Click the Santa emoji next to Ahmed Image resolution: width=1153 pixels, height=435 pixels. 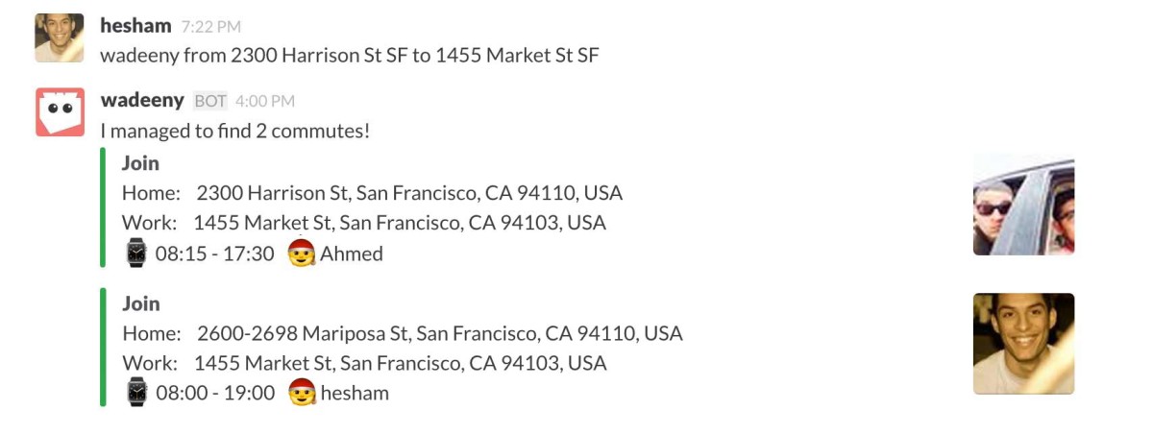[302, 253]
